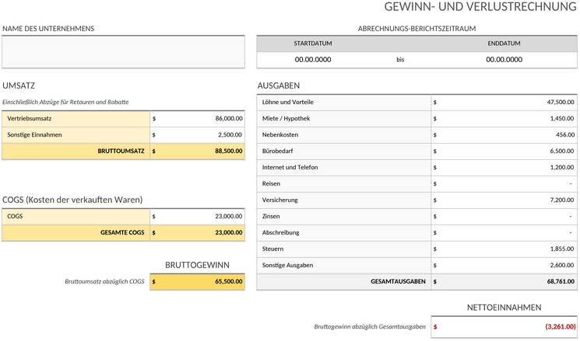Click the Nebenkosten label
580x341 pixels.
(280, 134)
